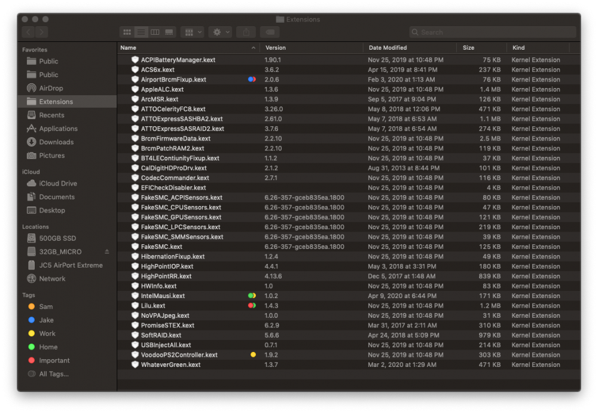Sort by Size column header
This screenshot has height=413, width=598.
tap(468, 48)
